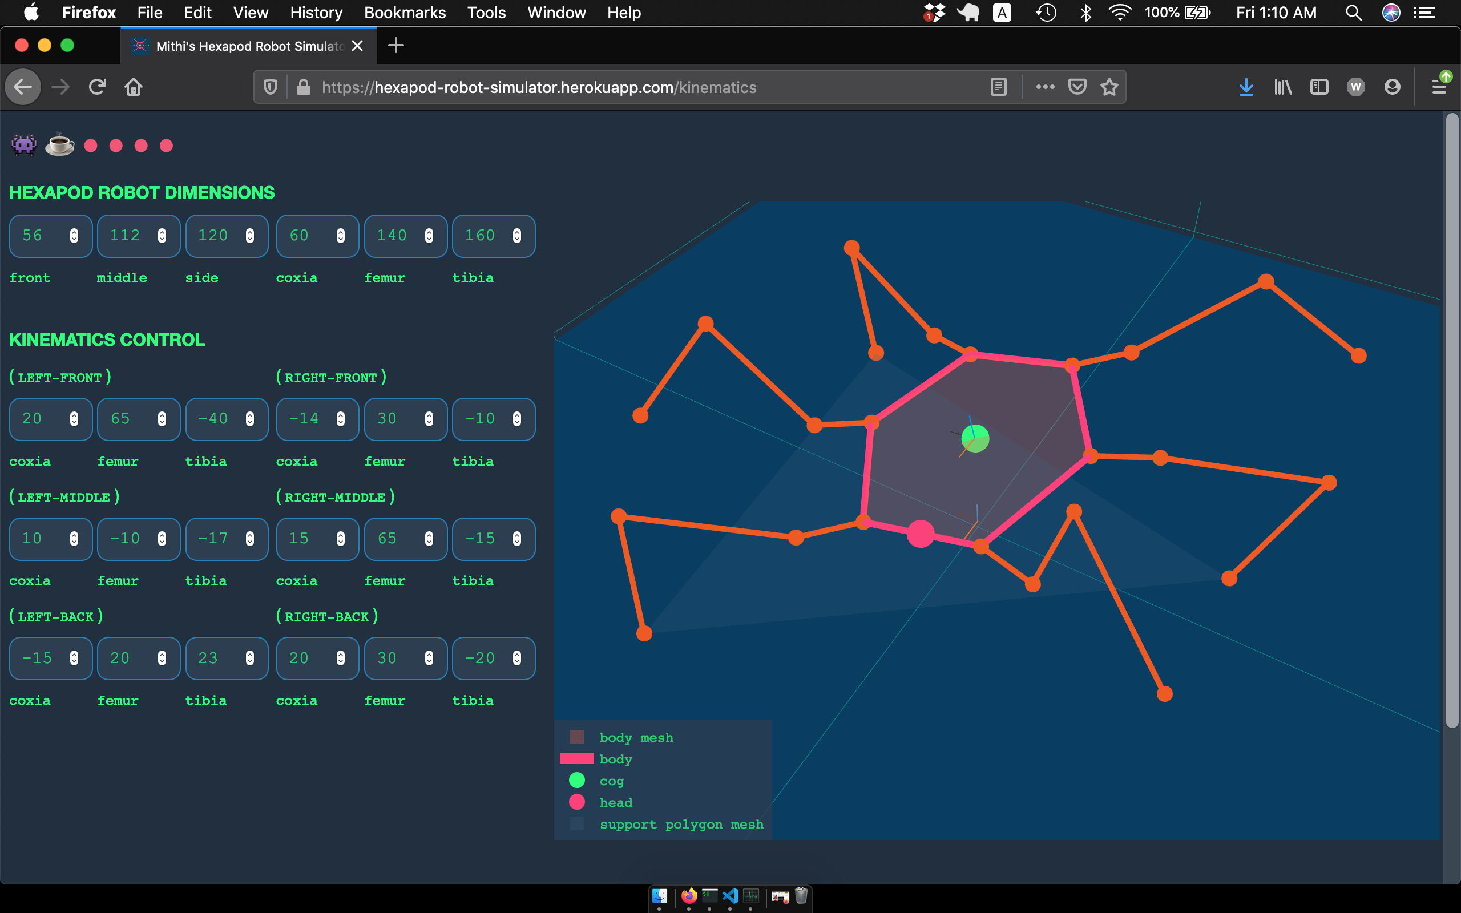Click stepper on tibia dimension field
This screenshot has width=1461, height=913.
(x=517, y=236)
